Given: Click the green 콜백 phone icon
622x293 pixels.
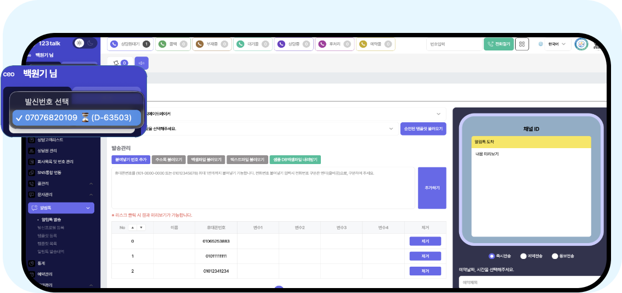Looking at the screenshot, I should [x=163, y=44].
